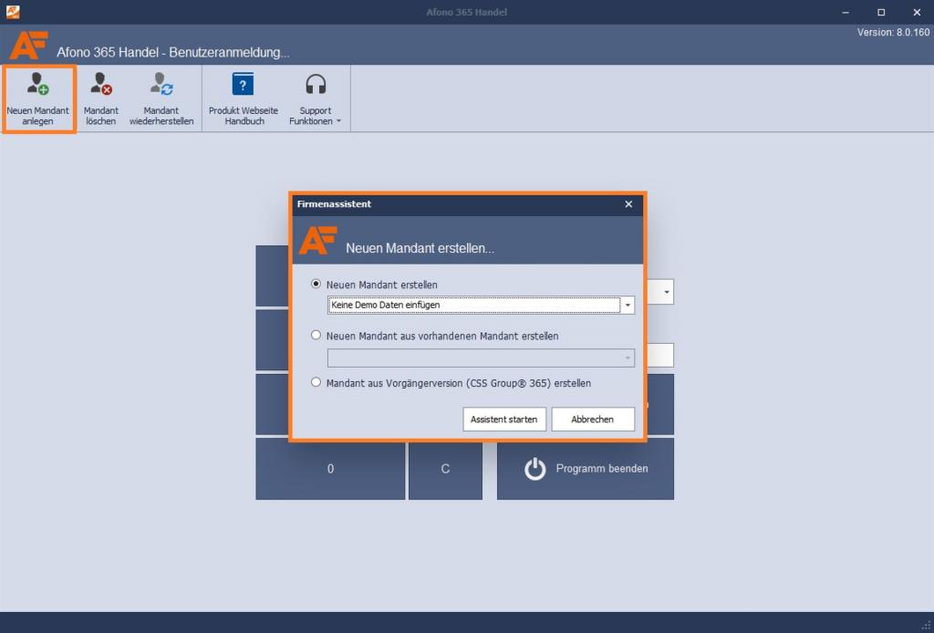
Task: Click the Afono app icon in the title bar
Action: coord(13,12)
